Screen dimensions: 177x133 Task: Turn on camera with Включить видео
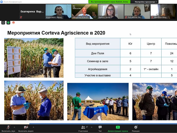[26, 129]
